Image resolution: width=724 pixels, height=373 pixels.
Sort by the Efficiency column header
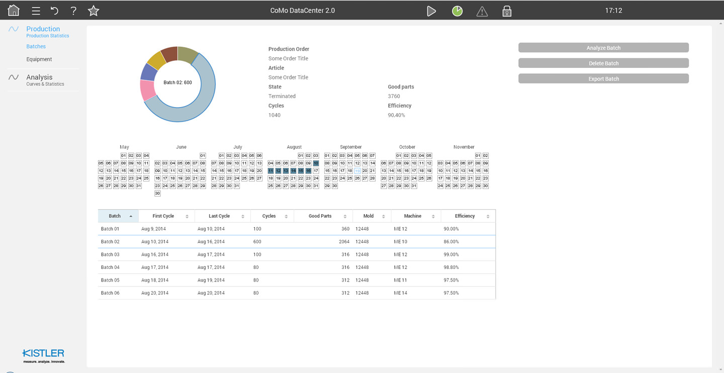(x=468, y=216)
